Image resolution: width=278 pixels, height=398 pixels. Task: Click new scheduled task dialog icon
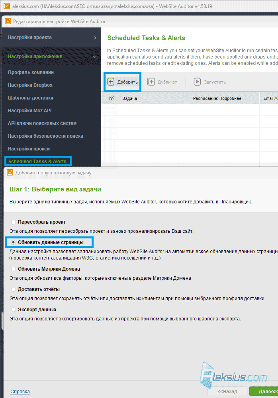[10, 173]
